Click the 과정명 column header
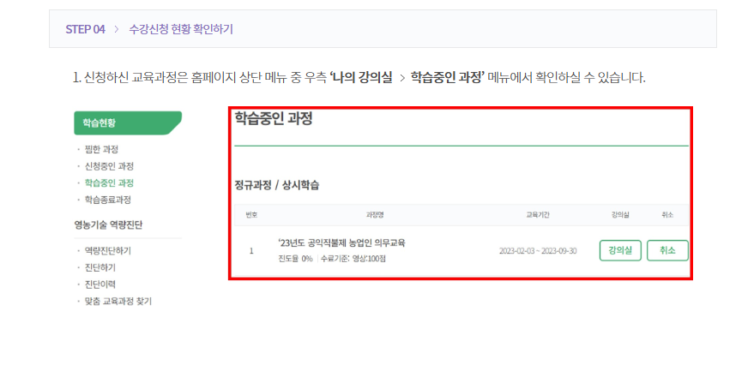Image resolution: width=754 pixels, height=365 pixels. (x=375, y=215)
